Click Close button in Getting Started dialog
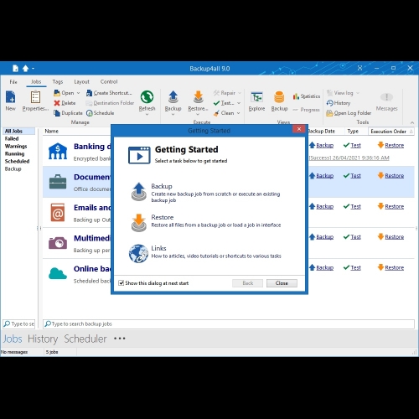 point(282,283)
